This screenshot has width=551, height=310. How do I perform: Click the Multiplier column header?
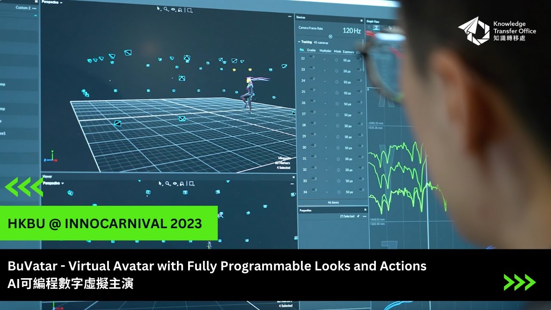click(x=325, y=51)
